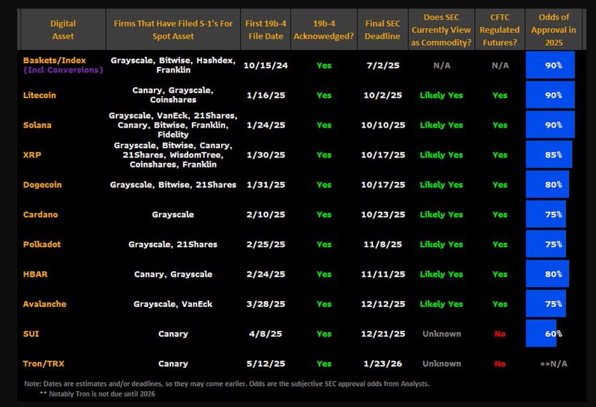Click the 'Notably Tron is not due until 2026' footnote
Screen dimensions: 596x407
coord(98,394)
